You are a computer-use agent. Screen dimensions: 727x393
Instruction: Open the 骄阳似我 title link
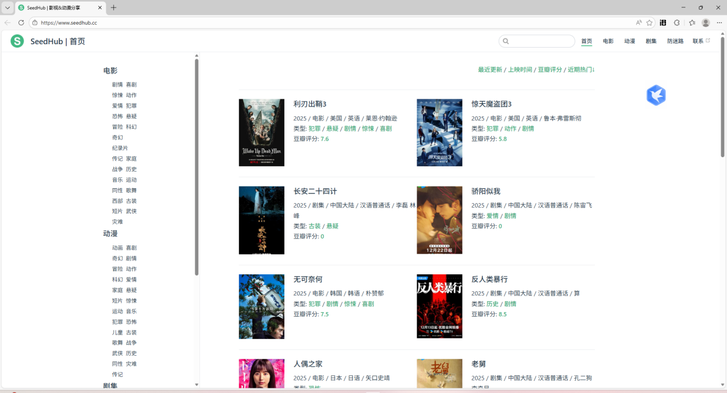coord(486,191)
